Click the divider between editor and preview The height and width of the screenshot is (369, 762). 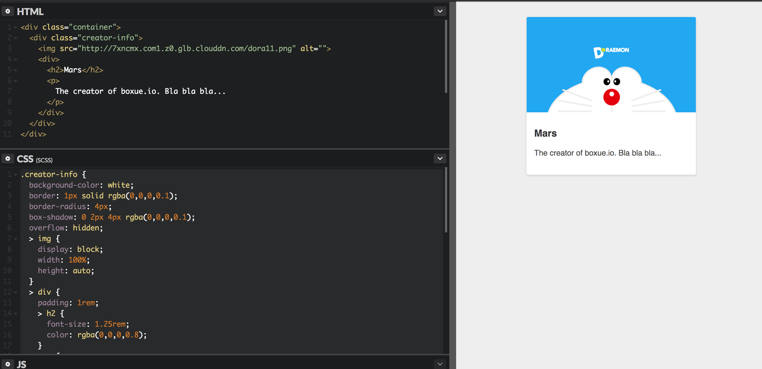pyautogui.click(x=453, y=185)
